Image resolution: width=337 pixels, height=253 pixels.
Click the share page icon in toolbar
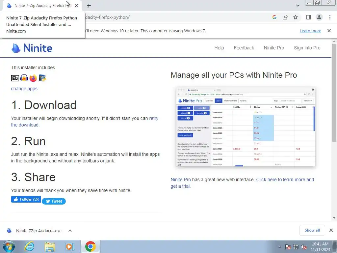285,17
